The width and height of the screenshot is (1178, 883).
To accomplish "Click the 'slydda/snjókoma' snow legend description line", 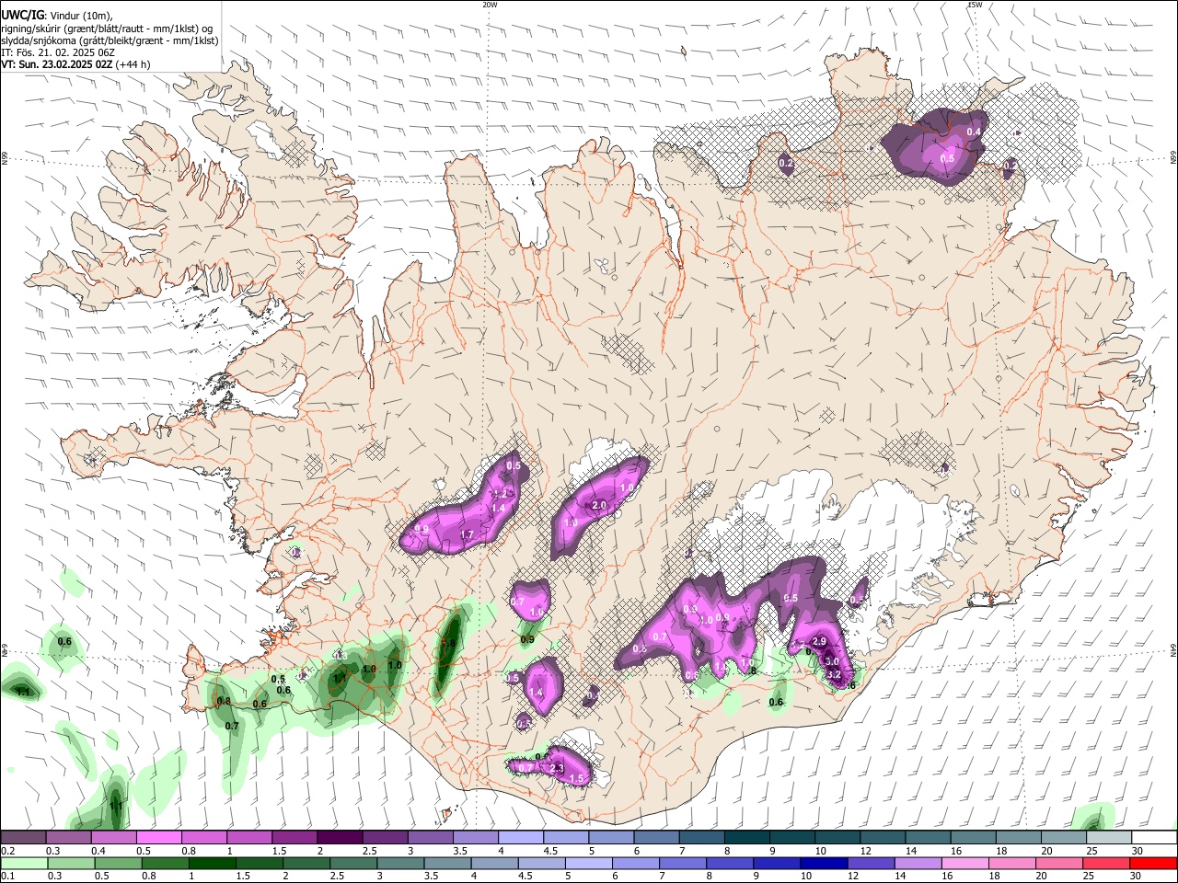I will click(x=110, y=40).
